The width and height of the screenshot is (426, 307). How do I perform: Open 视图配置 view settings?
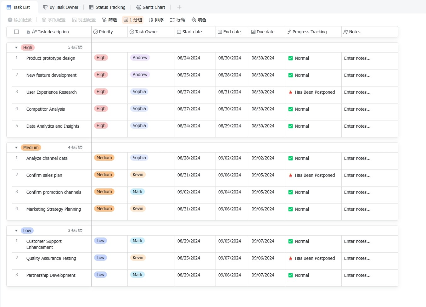point(84,20)
